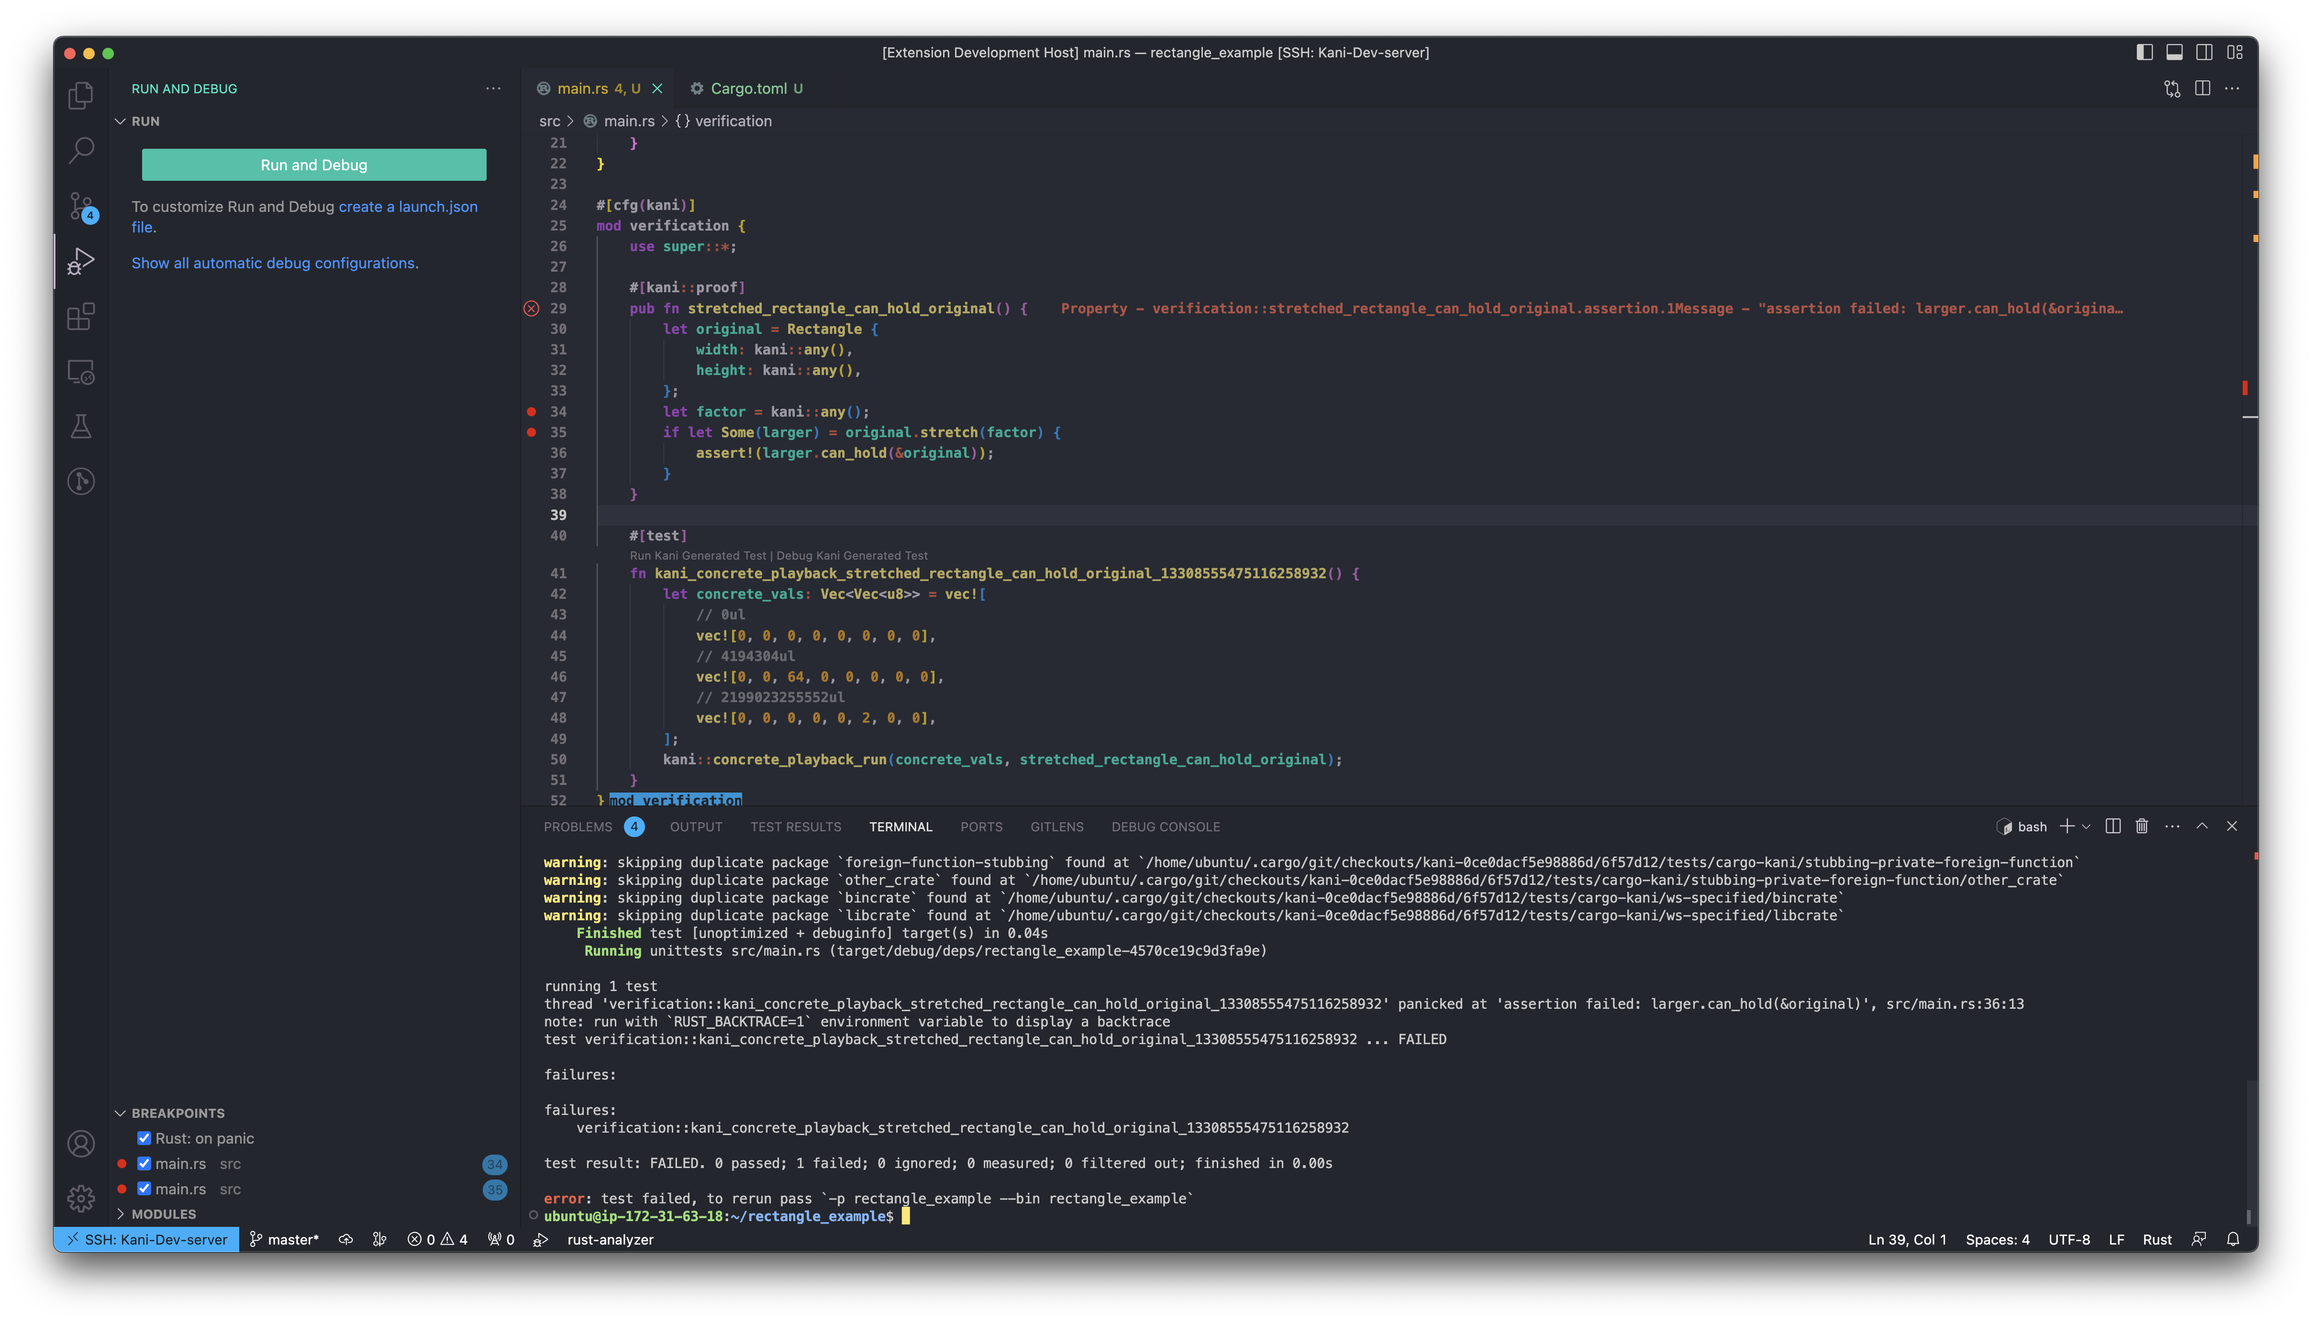2312x1323 pixels.
Task: Open Run and Debug views ellipsis menu
Action: tap(492, 88)
